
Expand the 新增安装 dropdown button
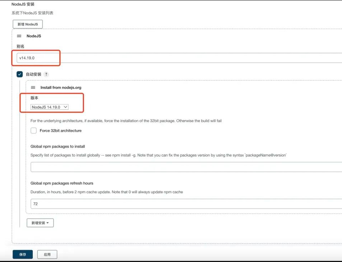[40, 223]
